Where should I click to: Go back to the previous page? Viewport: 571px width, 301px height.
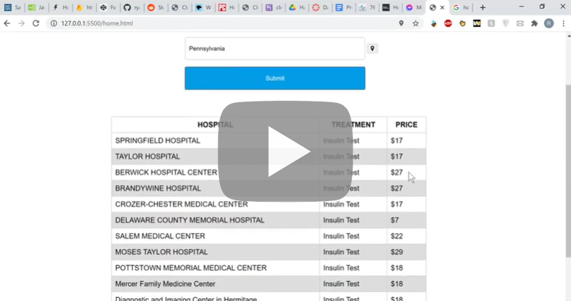tap(7, 23)
